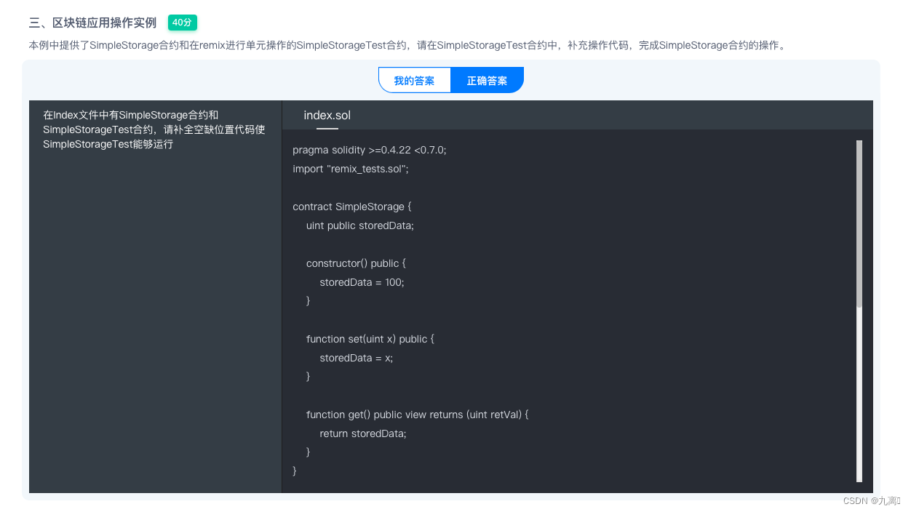Click the line 'contract SimpleStorage {'
This screenshot has width=911, height=512.
click(352, 207)
